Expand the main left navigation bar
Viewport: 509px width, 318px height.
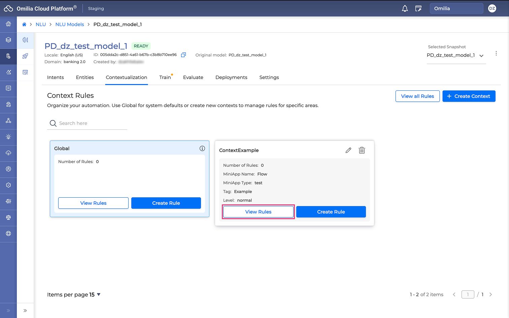tap(8, 311)
